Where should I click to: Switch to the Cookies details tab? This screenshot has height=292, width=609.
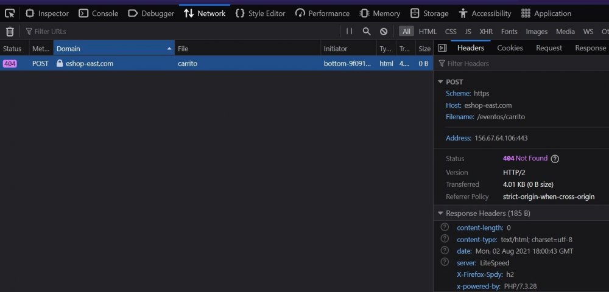[510, 47]
